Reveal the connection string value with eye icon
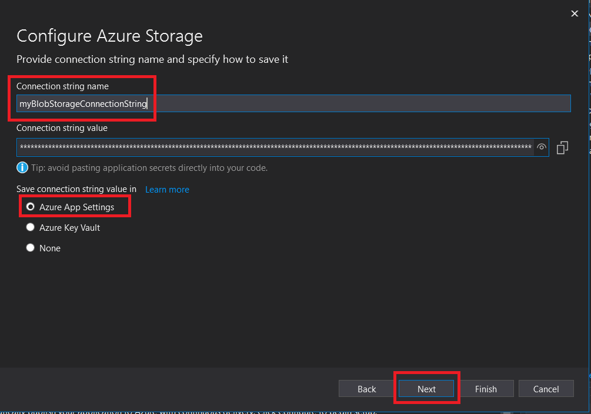The height and width of the screenshot is (414, 591). 542,147
